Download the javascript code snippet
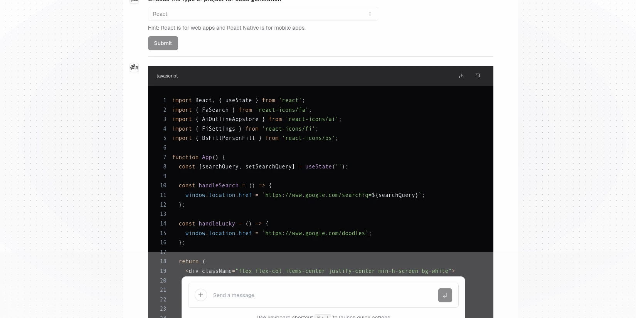Image resolution: width=636 pixels, height=318 pixels. [x=461, y=76]
